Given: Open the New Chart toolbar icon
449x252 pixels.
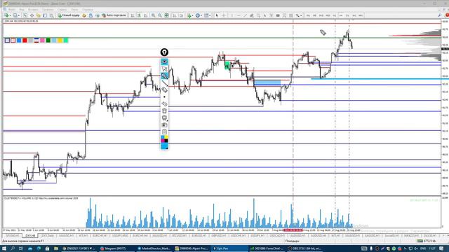Looking at the screenshot, I should pyautogui.click(x=6, y=15).
